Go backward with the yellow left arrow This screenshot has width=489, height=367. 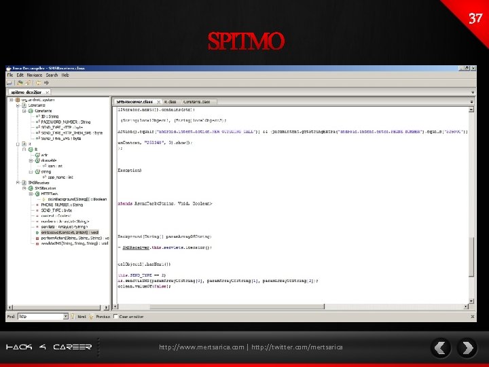click(x=38, y=83)
